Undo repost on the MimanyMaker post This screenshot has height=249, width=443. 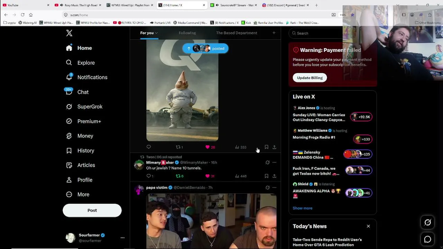(x=180, y=176)
